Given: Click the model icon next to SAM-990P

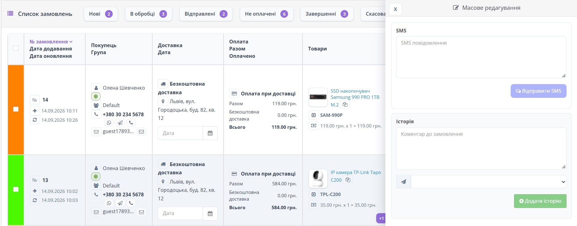Looking at the screenshot, I should [313, 115].
